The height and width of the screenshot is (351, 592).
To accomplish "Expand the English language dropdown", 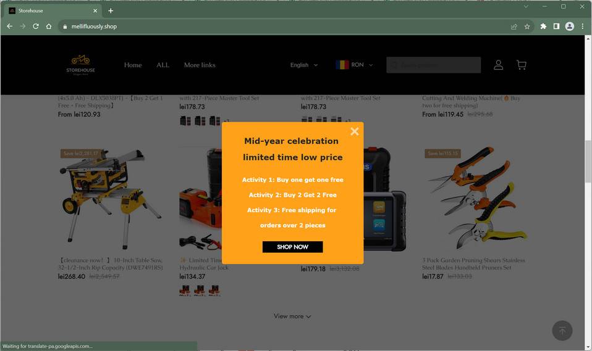I will tap(304, 65).
